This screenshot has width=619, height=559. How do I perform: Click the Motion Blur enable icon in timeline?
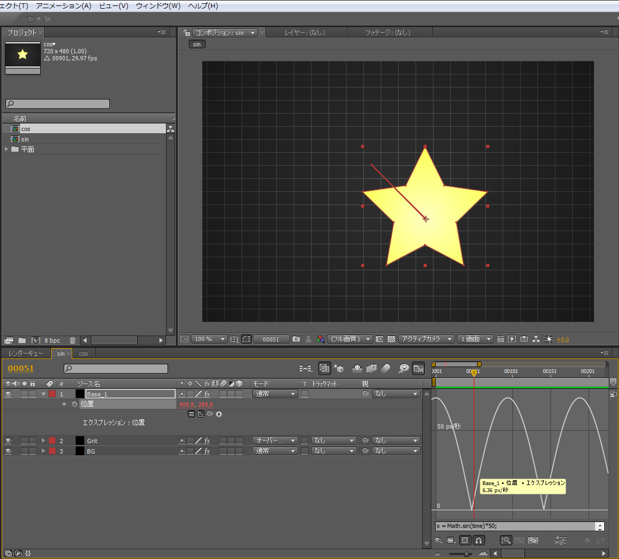(x=386, y=368)
